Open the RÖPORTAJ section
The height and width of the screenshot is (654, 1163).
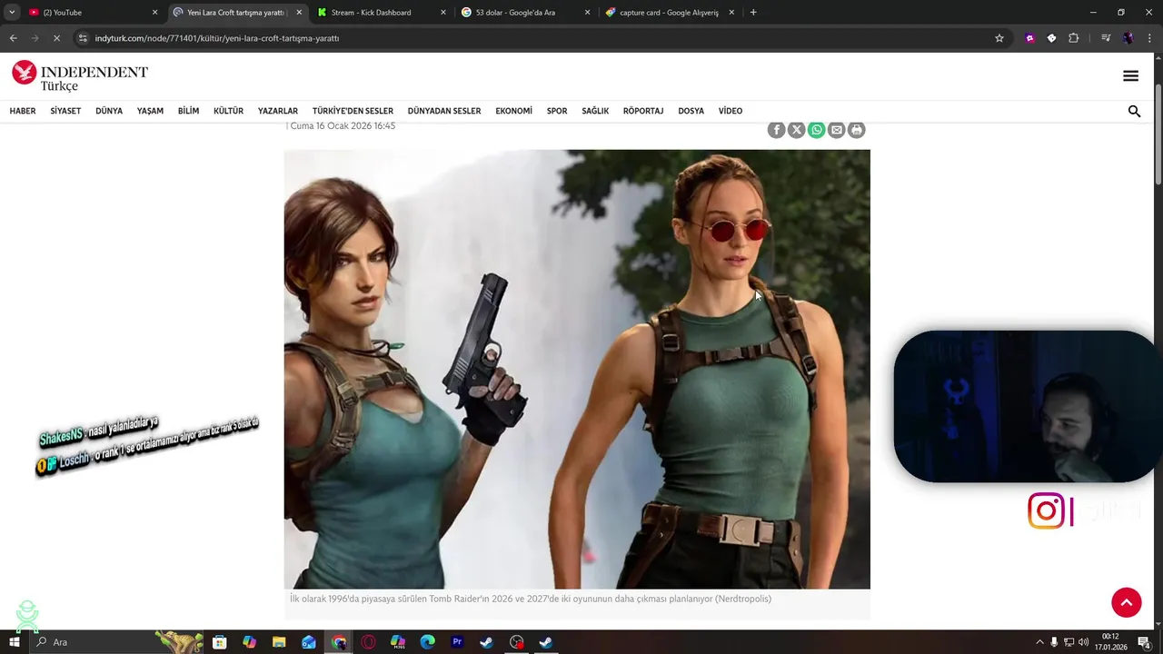[643, 111]
